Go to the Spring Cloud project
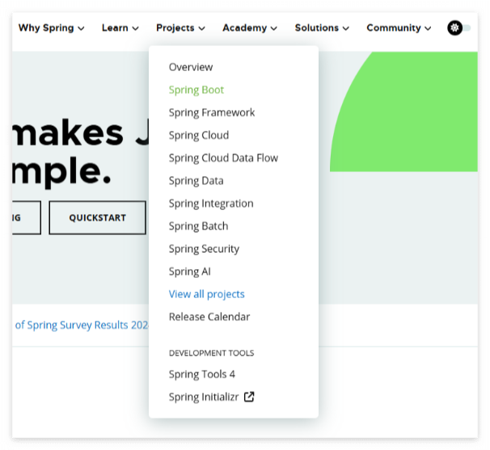The image size is (490, 450). (x=199, y=136)
